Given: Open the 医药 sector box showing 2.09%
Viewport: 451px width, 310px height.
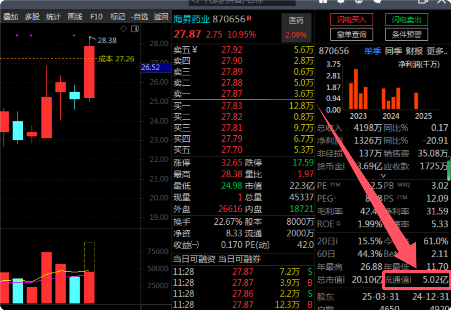Looking at the screenshot, I should [296, 28].
